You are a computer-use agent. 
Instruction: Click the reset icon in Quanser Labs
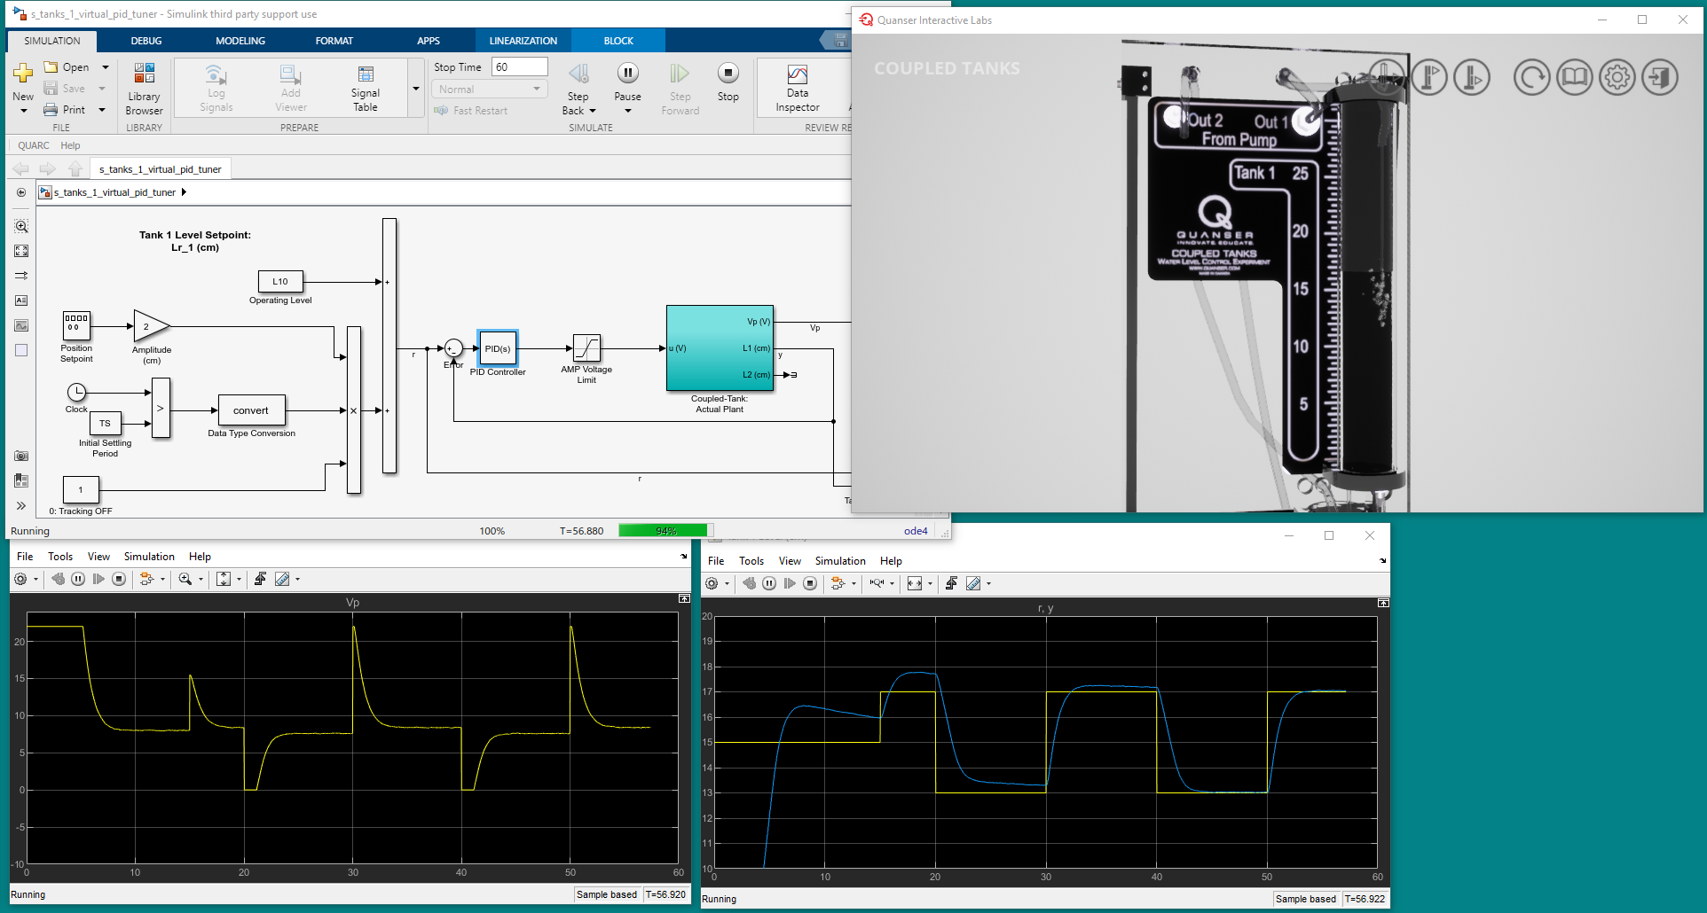click(1531, 78)
